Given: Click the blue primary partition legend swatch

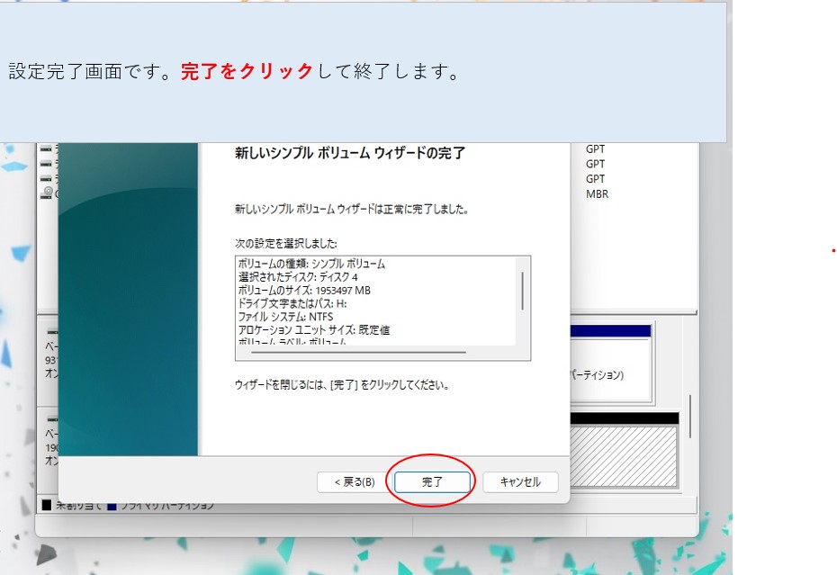Looking at the screenshot, I should pos(112,506).
